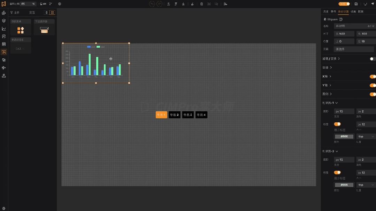
Task: Open the table category icon in left sidebar
Action: [4, 44]
